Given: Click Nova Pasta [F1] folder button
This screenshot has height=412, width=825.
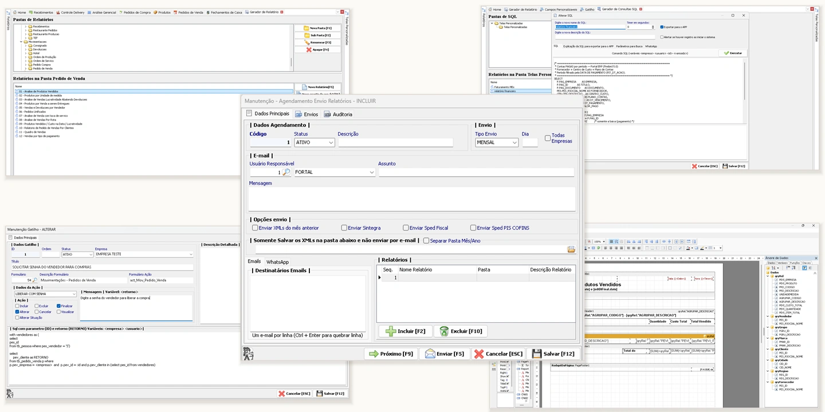Looking at the screenshot, I should tap(317, 28).
